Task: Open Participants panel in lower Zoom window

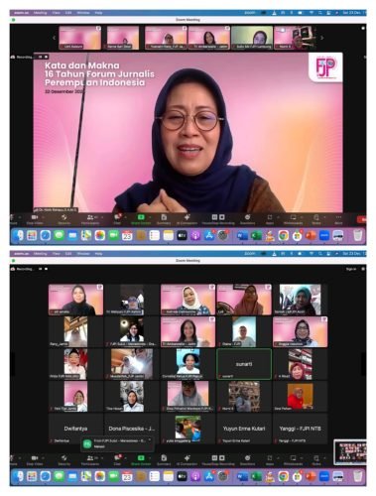Action: (x=90, y=460)
